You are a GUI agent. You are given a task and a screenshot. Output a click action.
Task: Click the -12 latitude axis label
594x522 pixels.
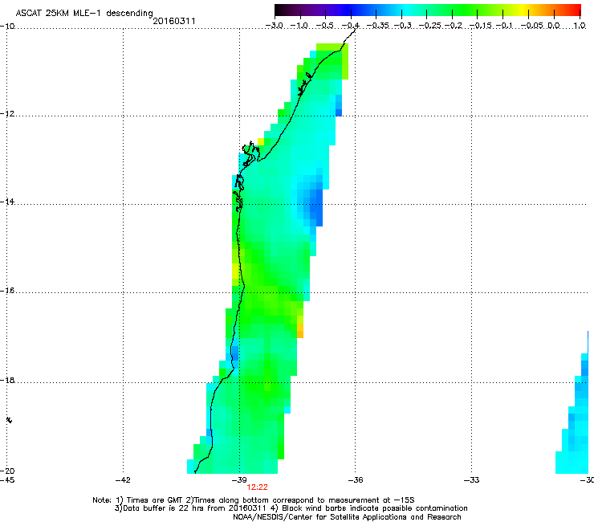click(7, 114)
